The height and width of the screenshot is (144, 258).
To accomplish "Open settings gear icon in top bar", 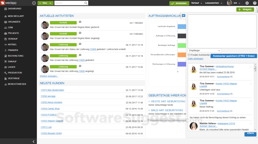I will tap(247, 3).
